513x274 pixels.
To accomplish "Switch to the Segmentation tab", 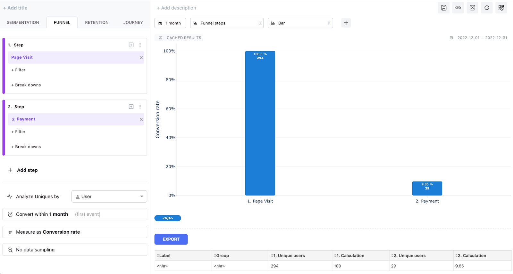I will point(23,22).
